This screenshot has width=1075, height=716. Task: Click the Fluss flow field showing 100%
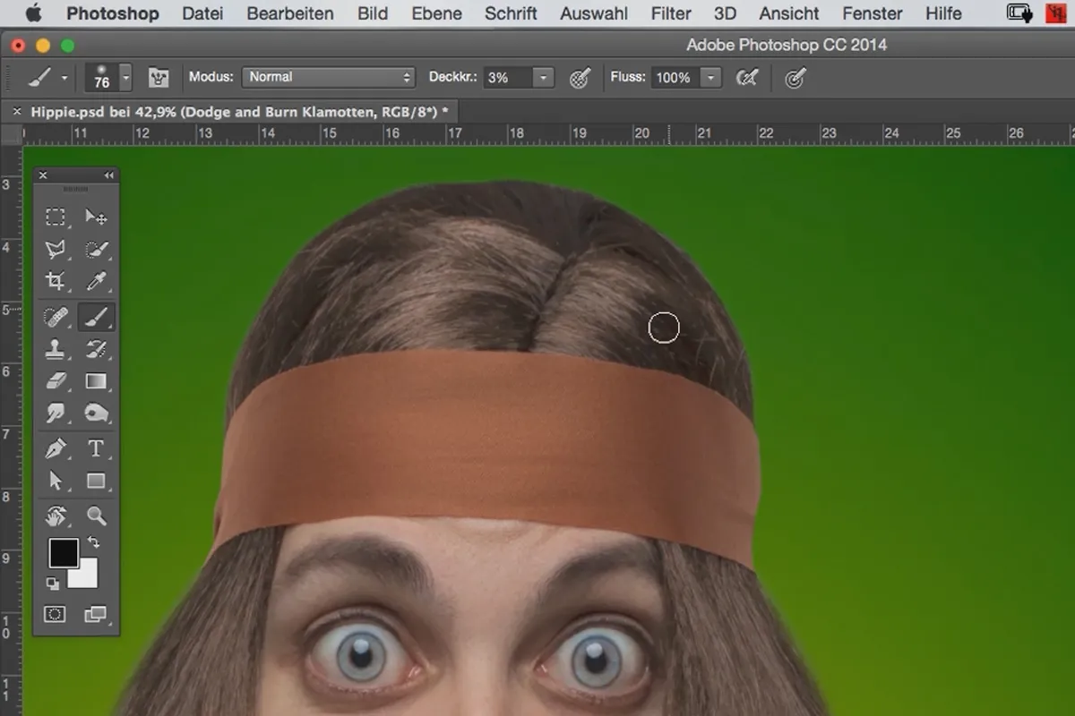point(675,78)
